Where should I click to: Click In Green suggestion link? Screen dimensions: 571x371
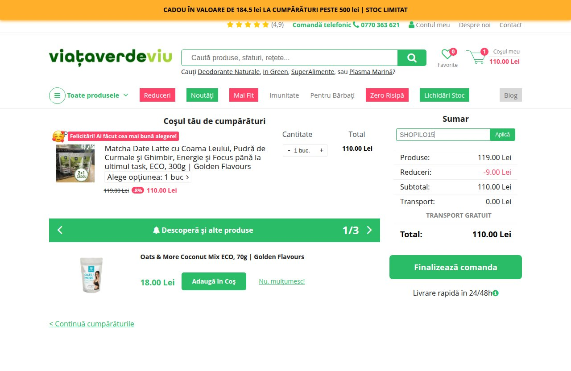275,71
